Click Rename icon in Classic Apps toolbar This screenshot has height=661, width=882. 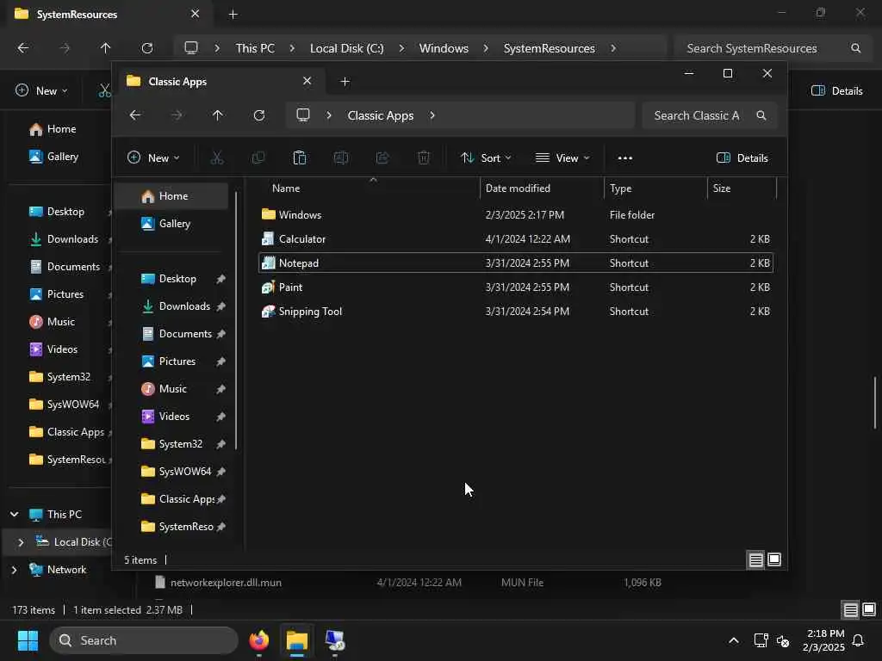pos(341,158)
